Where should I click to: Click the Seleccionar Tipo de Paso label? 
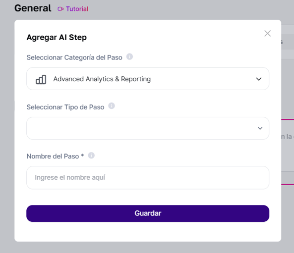pyautogui.click(x=65, y=107)
